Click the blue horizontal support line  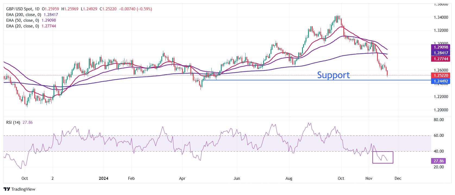pyautogui.click(x=318, y=80)
